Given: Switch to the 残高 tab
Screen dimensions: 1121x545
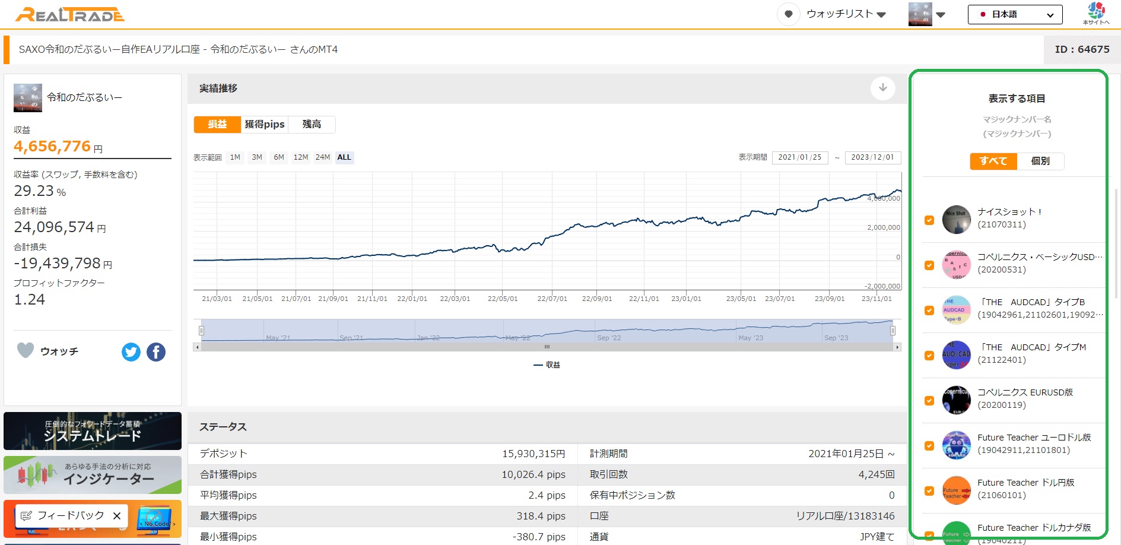Looking at the screenshot, I should click(312, 124).
